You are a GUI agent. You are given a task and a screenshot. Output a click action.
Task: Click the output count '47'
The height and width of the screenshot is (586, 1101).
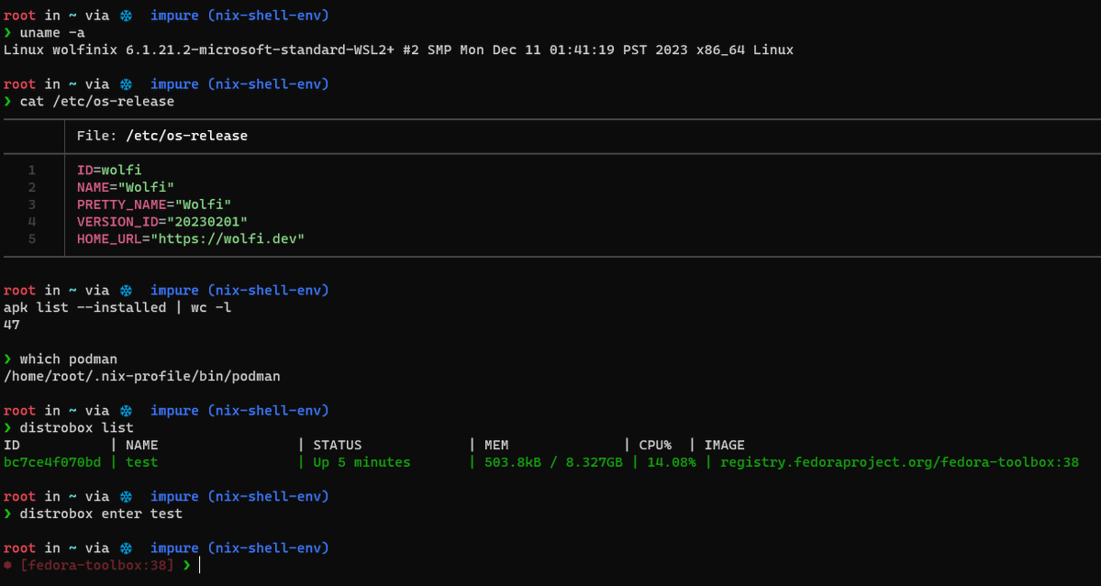[x=12, y=325]
